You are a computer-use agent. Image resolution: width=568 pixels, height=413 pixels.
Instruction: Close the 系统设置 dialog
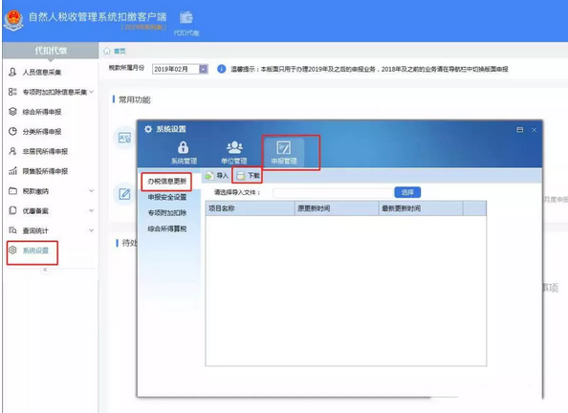[534, 130]
